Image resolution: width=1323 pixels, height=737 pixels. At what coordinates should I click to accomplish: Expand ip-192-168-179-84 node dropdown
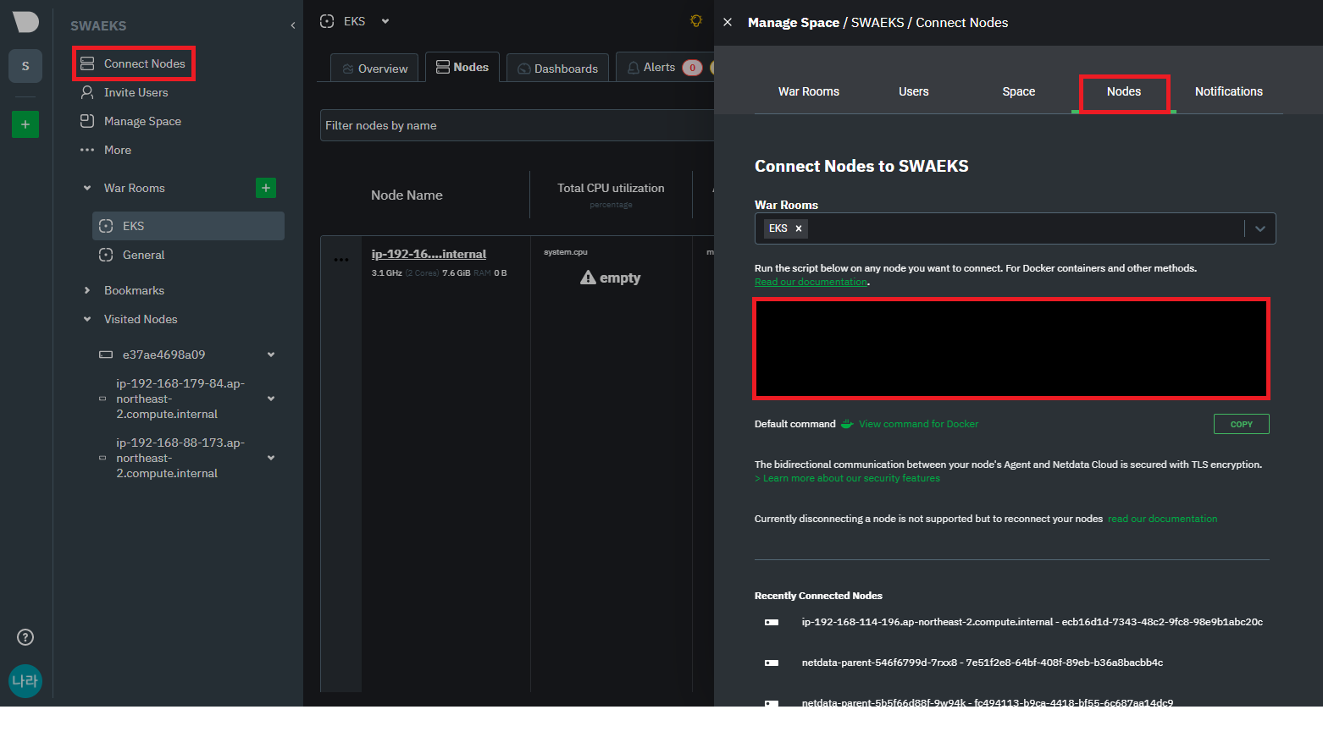coord(271,399)
